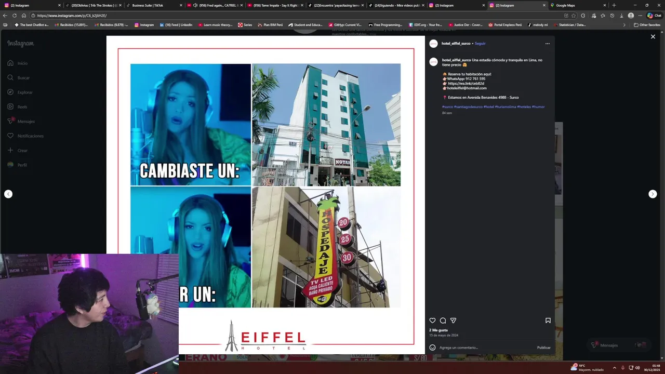Share the post via paper plane icon
665x374 pixels.
(453, 320)
